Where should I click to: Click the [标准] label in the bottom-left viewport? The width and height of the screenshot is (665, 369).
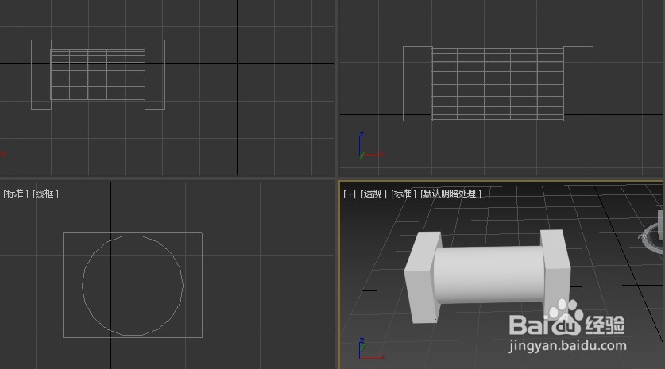pyautogui.click(x=15, y=194)
